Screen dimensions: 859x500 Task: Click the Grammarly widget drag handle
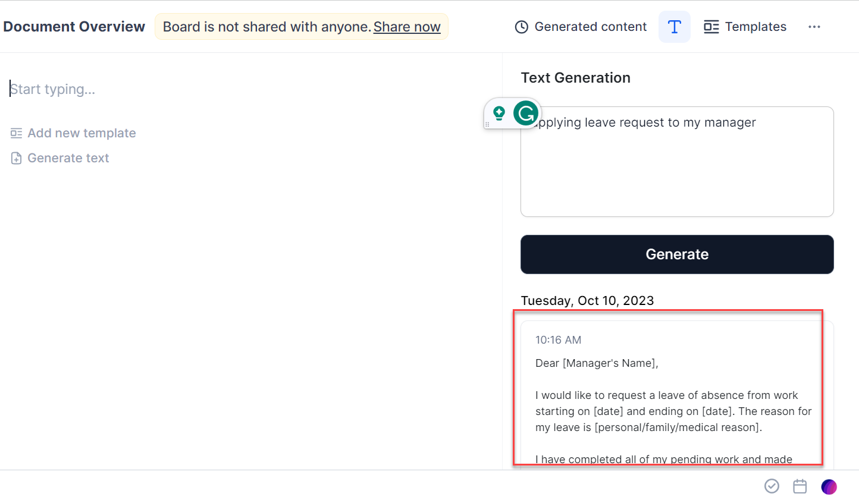tap(487, 124)
